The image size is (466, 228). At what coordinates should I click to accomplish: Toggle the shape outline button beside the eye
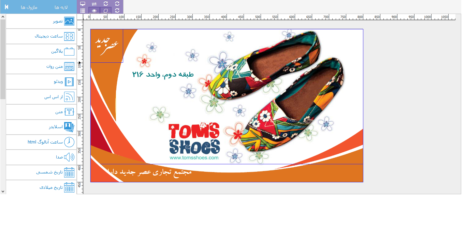click(x=106, y=11)
